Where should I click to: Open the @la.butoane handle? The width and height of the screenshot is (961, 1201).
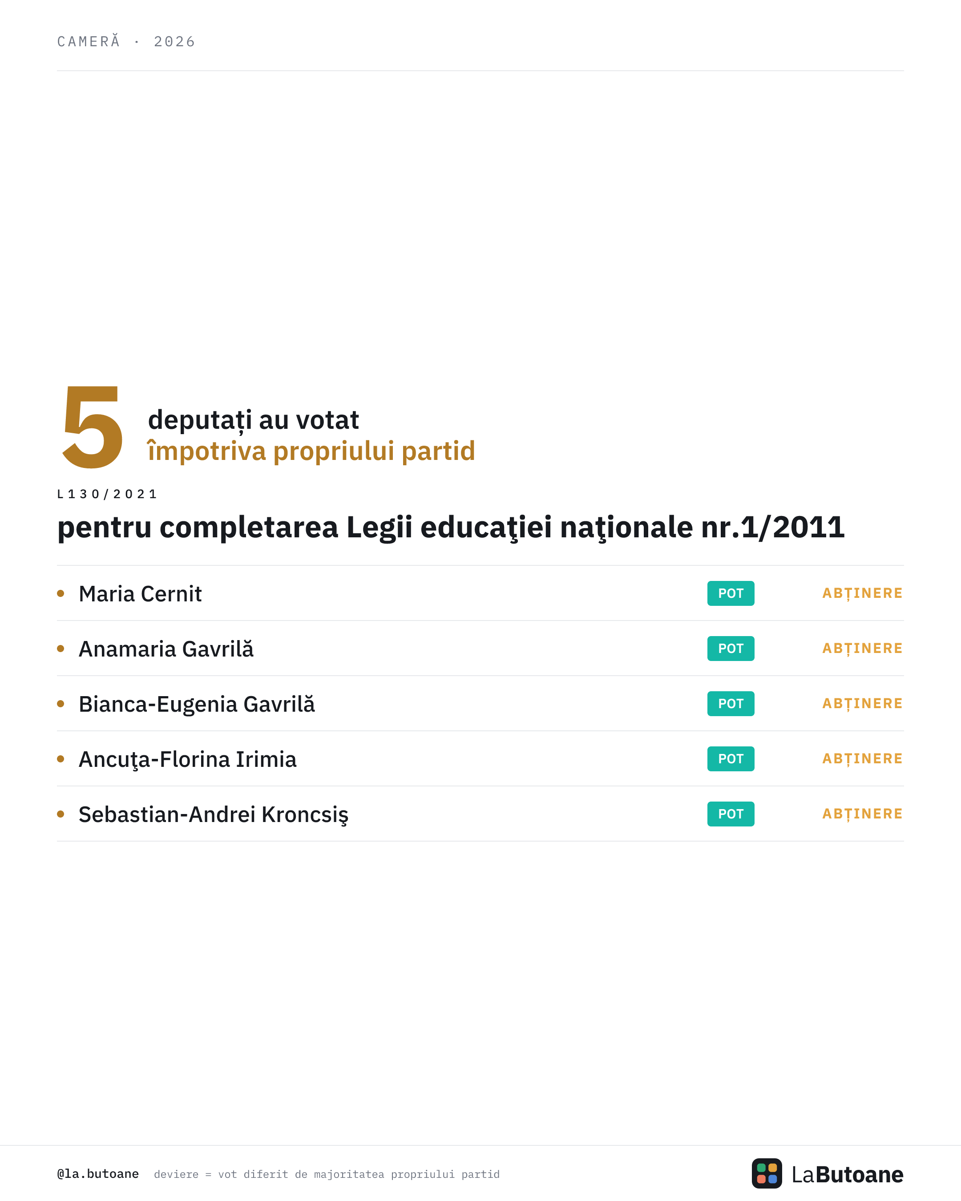pos(98,1174)
